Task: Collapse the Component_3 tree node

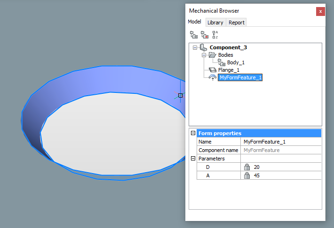Action: pyautogui.click(x=195, y=47)
